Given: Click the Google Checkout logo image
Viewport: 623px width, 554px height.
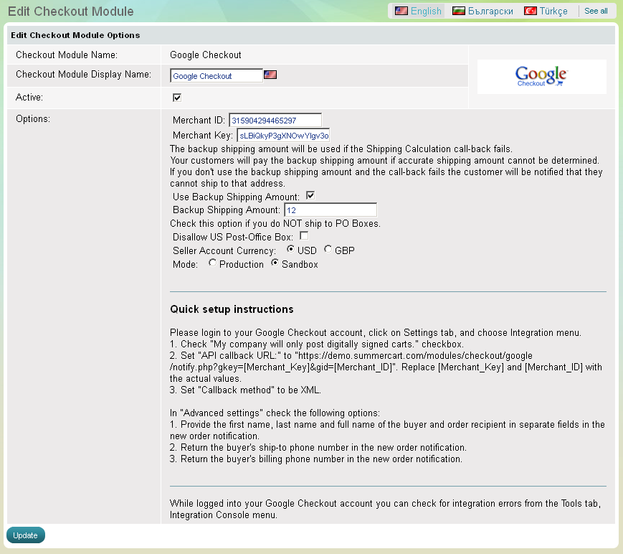Looking at the screenshot, I should (x=541, y=77).
